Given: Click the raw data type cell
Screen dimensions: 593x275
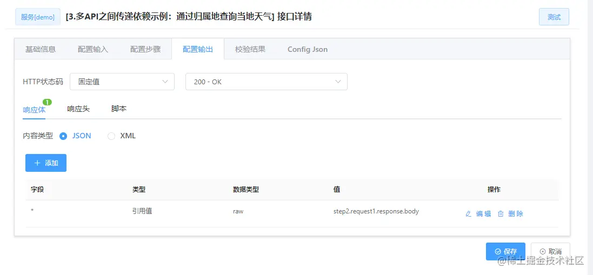Looking at the screenshot, I should (238, 211).
